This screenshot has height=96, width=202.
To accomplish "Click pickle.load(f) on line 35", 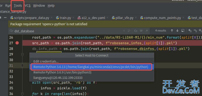I will click(x=72, y=88).
